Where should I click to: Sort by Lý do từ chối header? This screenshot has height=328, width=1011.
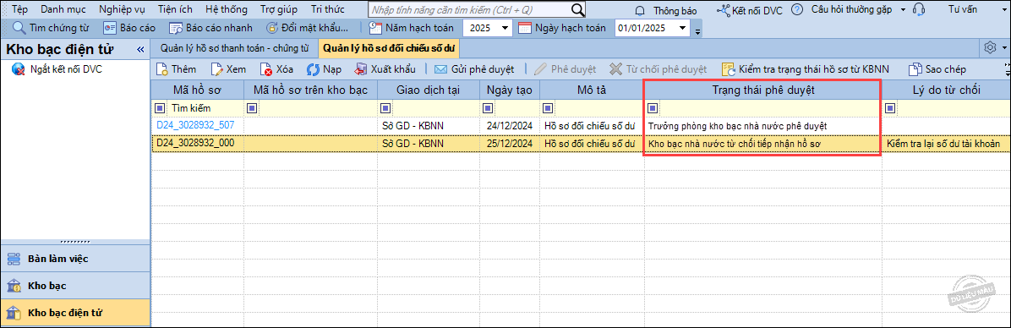[946, 90]
